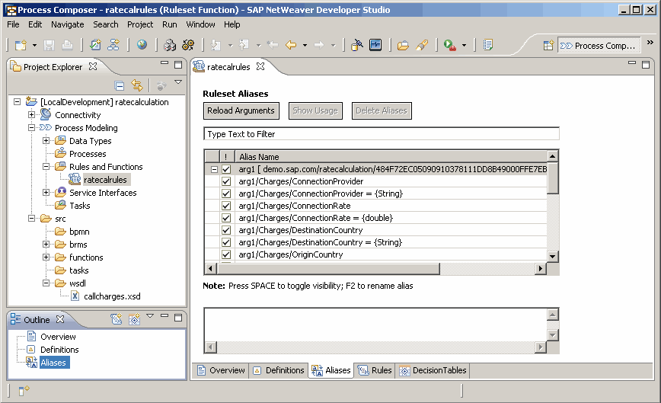The width and height of the screenshot is (661, 403).
Task: Collapse the Rules and Functions node
Action: (46, 167)
